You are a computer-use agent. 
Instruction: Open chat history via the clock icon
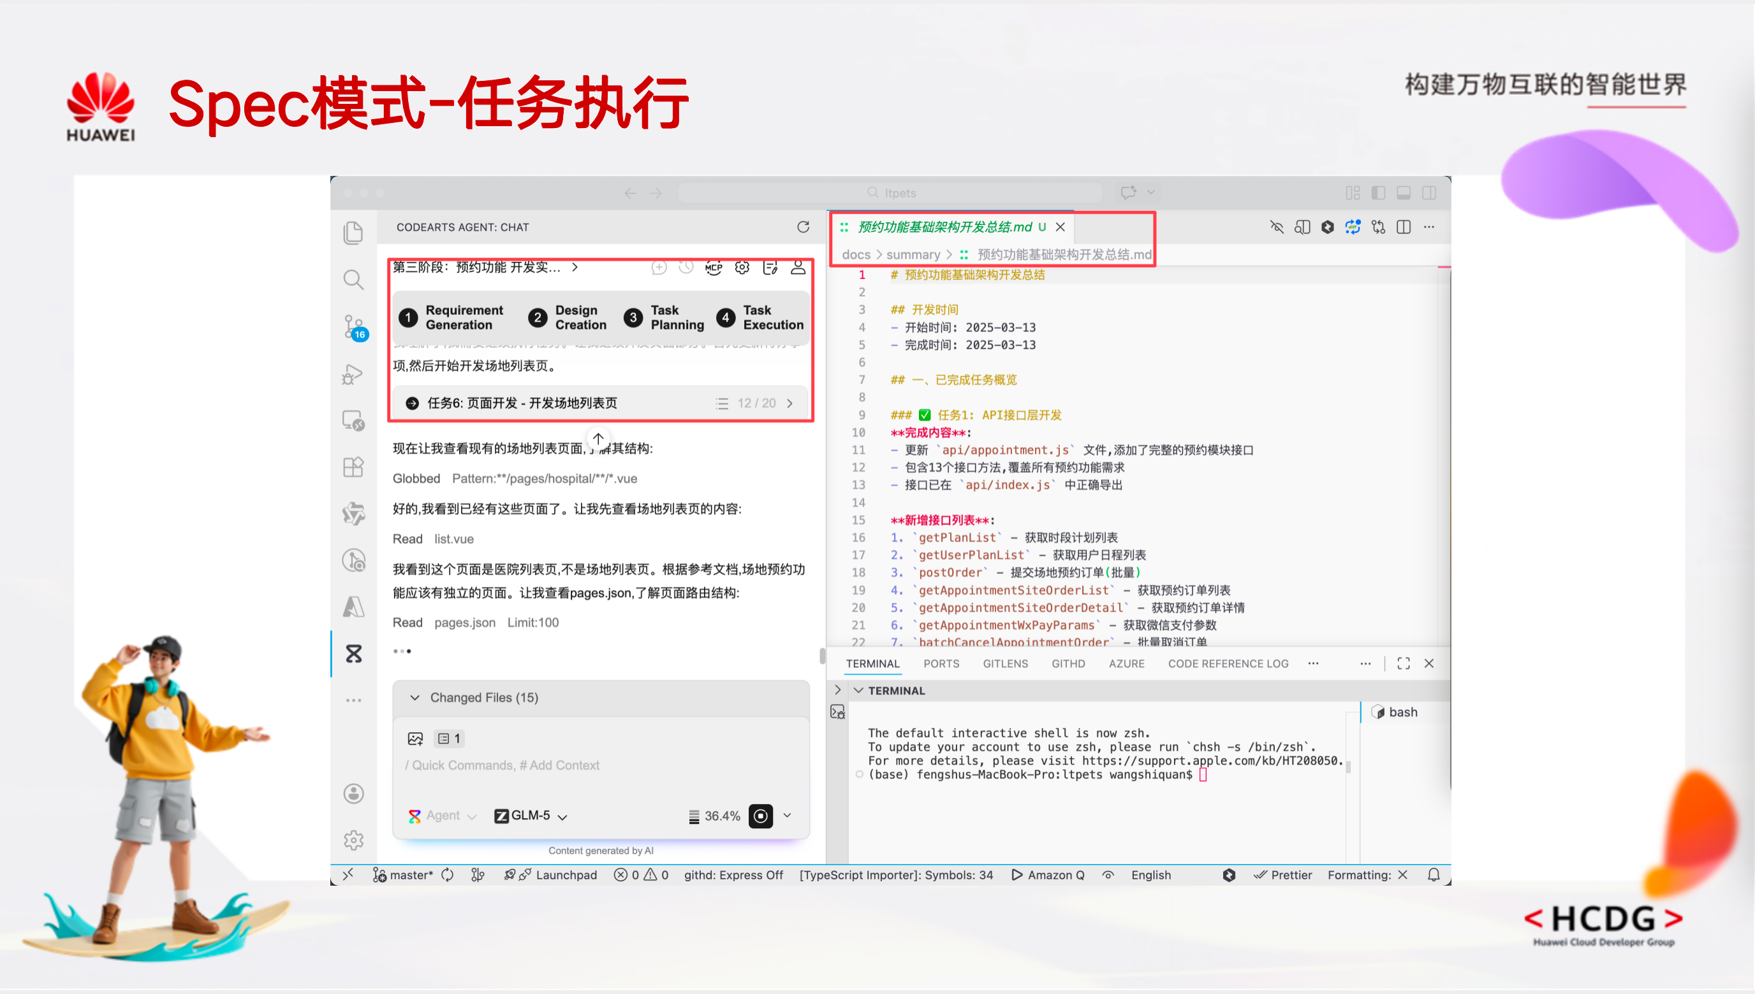pos(687,268)
